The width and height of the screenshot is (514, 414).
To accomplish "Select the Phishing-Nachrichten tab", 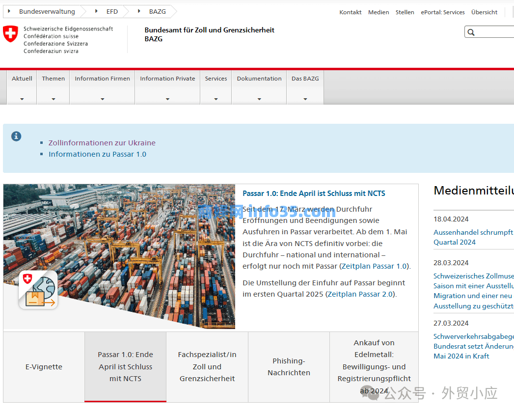I will tap(289, 367).
